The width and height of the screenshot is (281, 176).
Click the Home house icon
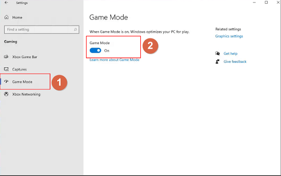pos(7,18)
